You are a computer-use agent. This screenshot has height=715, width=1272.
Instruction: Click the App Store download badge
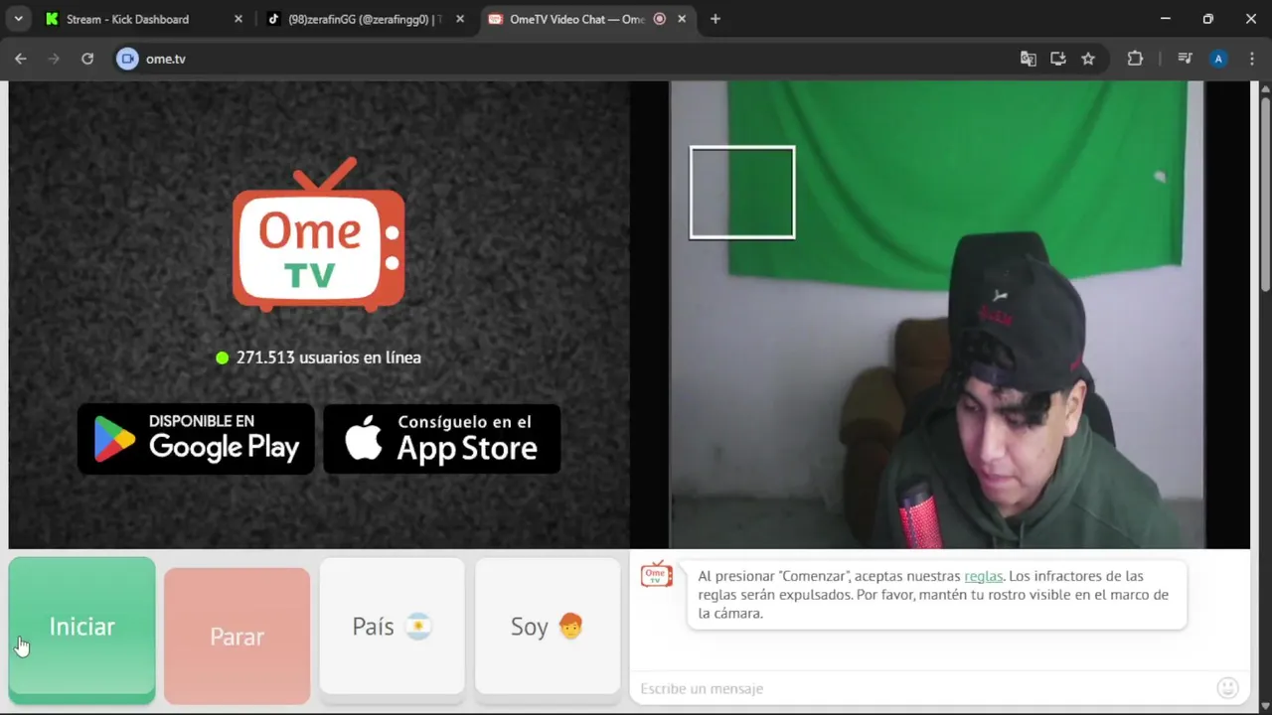click(x=441, y=438)
